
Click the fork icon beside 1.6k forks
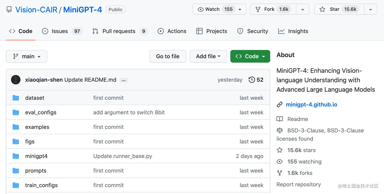[x=280, y=173]
